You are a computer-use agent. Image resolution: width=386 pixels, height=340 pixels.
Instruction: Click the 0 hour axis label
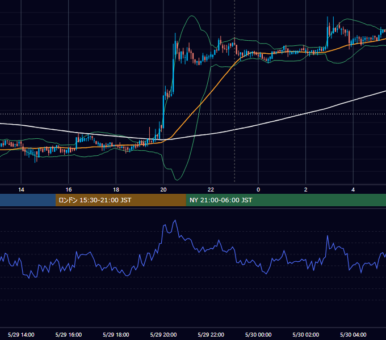click(258, 190)
